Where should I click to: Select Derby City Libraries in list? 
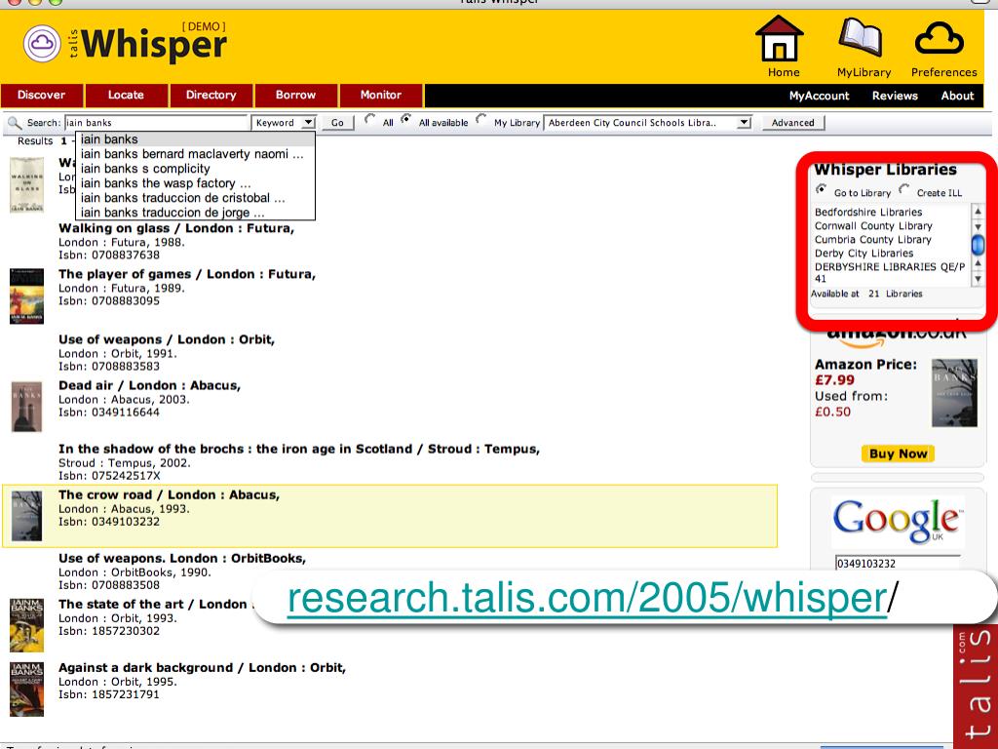pos(864,254)
